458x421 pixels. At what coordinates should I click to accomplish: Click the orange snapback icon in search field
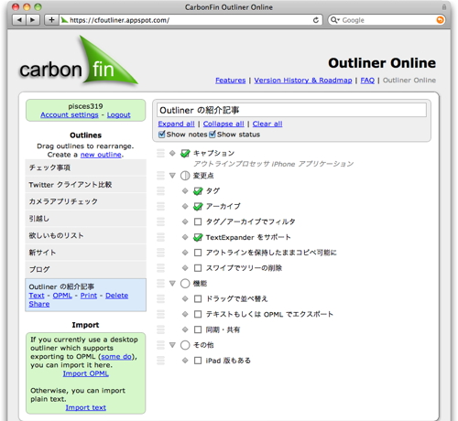[x=440, y=20]
